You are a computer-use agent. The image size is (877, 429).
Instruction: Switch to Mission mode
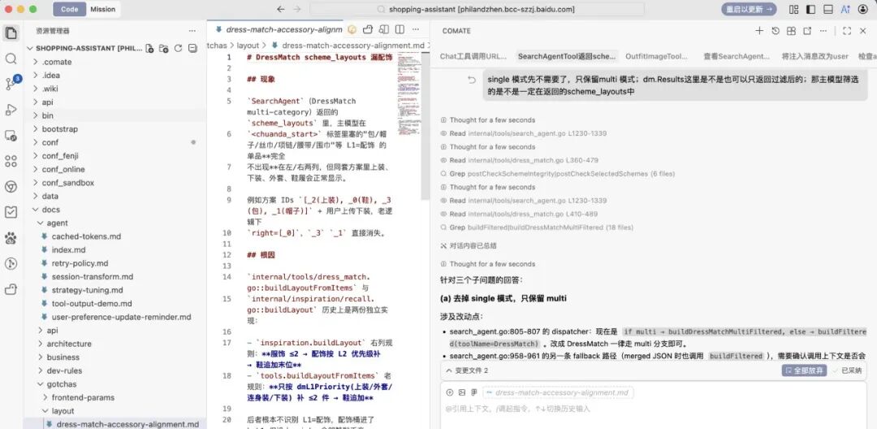click(x=103, y=9)
